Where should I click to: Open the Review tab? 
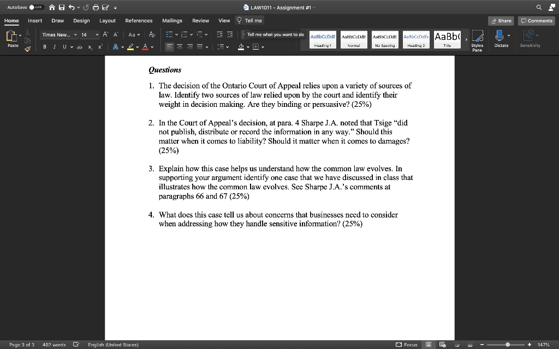click(200, 21)
